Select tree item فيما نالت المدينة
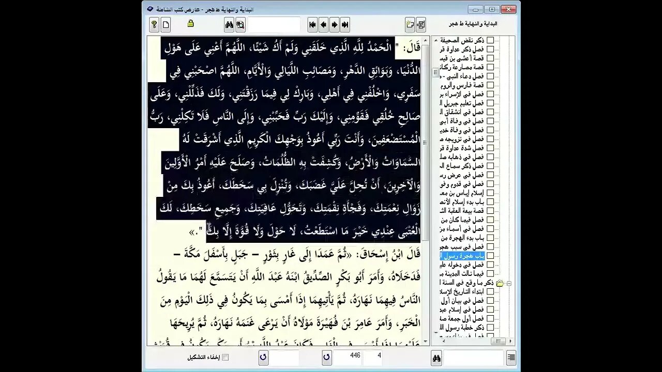Screen dimensions: 662x372 (x=462, y=274)
